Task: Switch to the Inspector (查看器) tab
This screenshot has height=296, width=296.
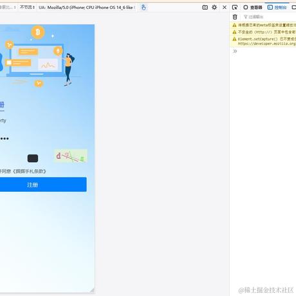Action: pos(253,8)
